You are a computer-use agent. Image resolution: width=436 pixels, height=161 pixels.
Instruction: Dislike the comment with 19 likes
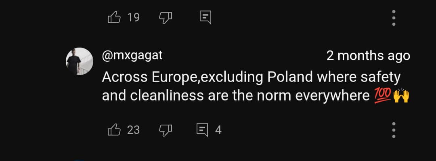click(x=166, y=18)
